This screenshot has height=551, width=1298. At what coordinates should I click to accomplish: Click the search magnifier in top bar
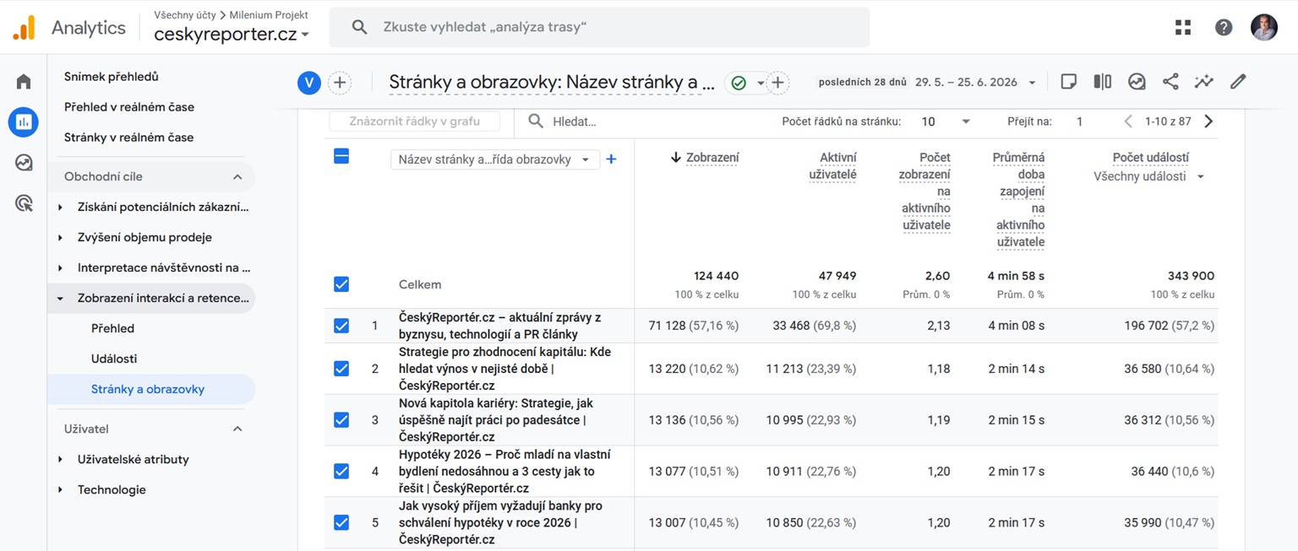[x=359, y=27]
